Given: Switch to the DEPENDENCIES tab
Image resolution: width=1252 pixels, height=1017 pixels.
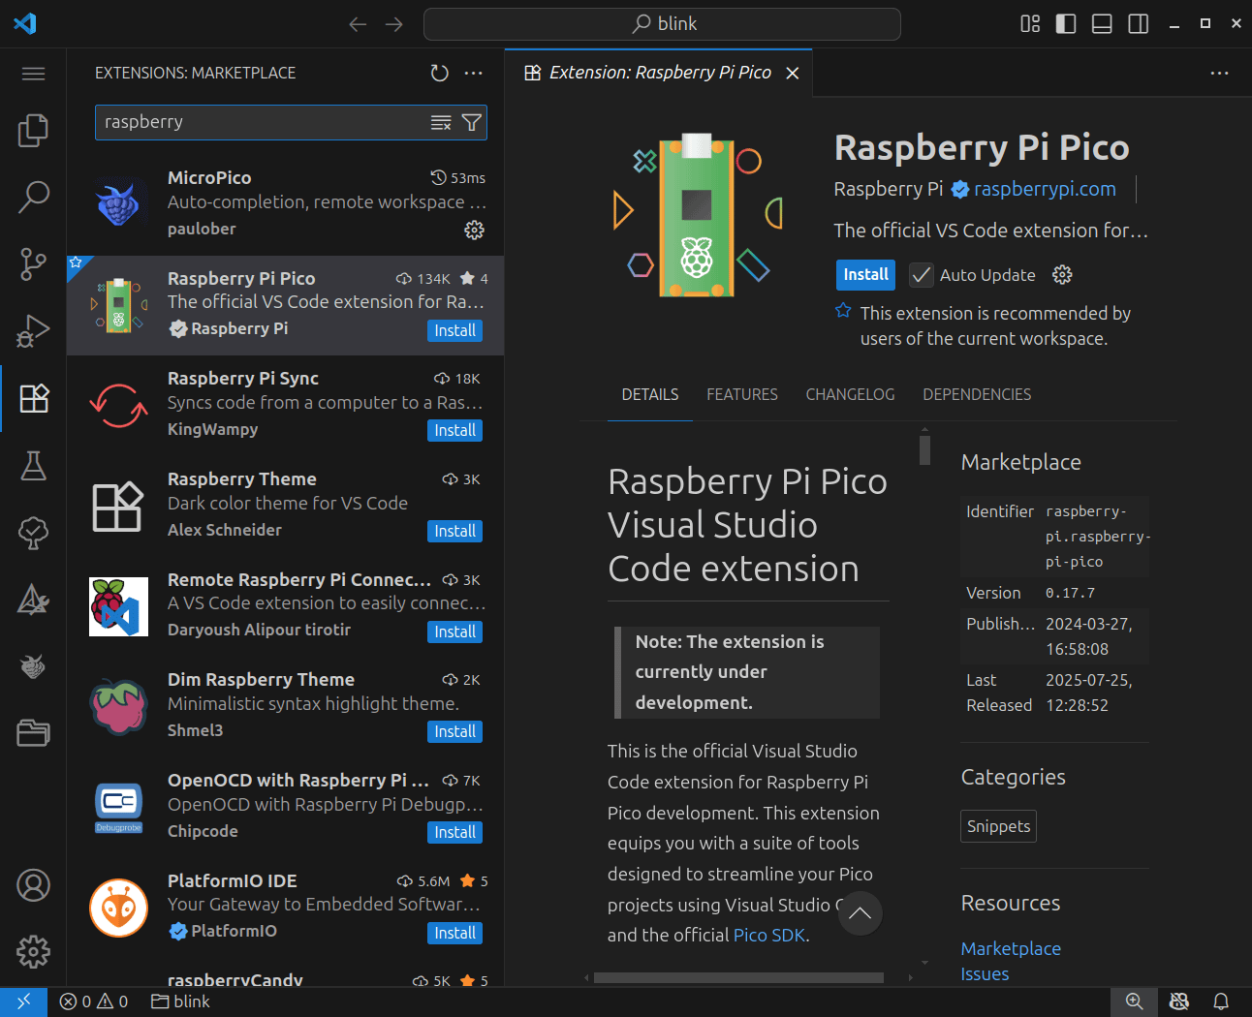Looking at the screenshot, I should pos(977,395).
